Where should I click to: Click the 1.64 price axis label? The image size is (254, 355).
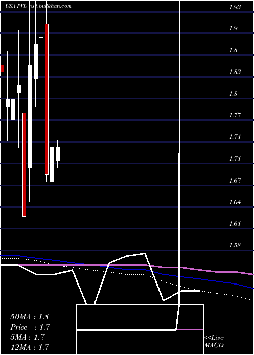pyautogui.click(x=235, y=202)
